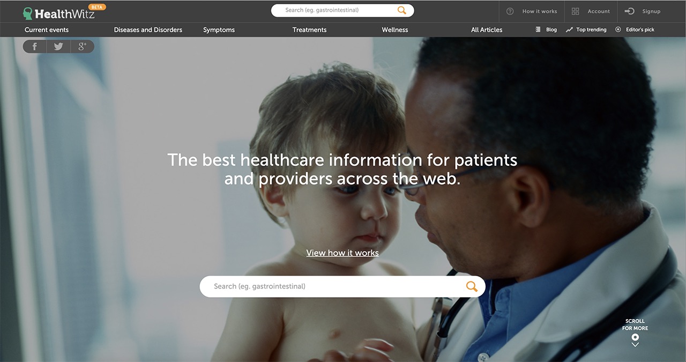
Task: Open the Wellness menu item
Action: (x=395, y=30)
